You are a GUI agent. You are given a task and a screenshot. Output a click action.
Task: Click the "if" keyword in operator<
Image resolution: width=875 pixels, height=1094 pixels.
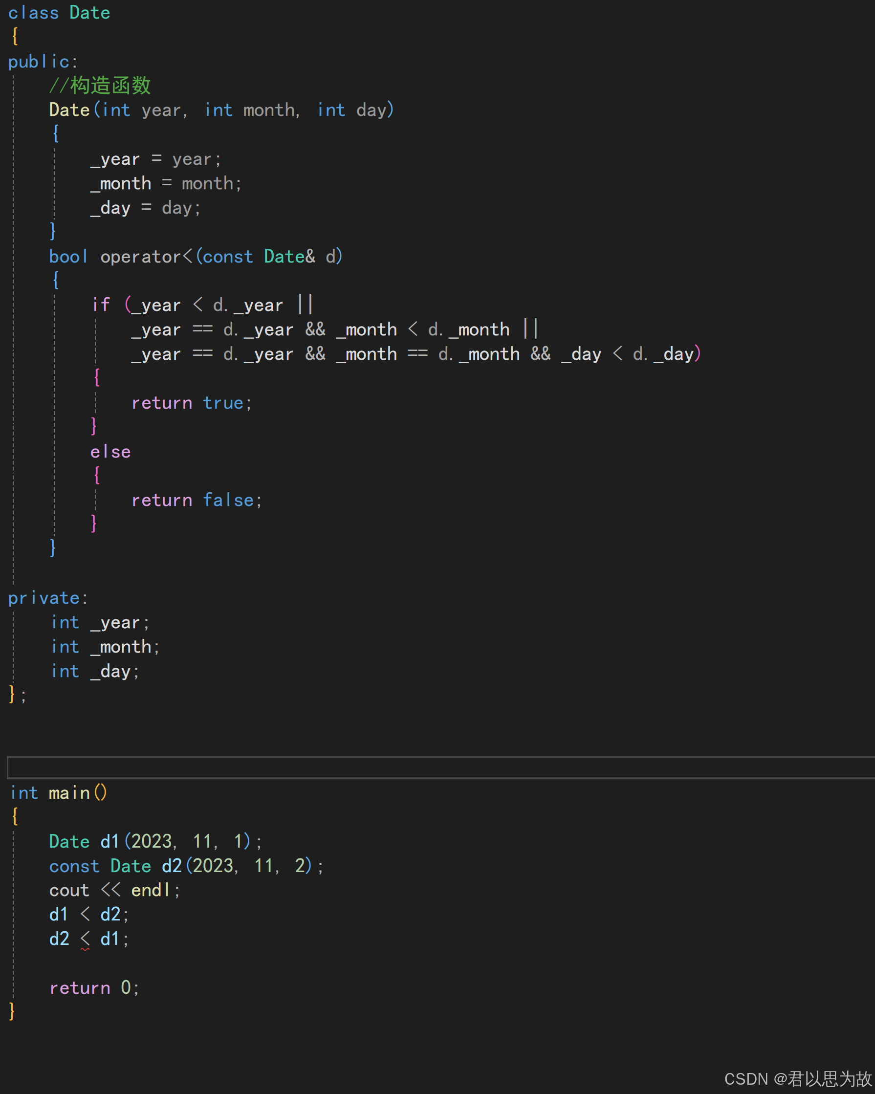(102, 305)
